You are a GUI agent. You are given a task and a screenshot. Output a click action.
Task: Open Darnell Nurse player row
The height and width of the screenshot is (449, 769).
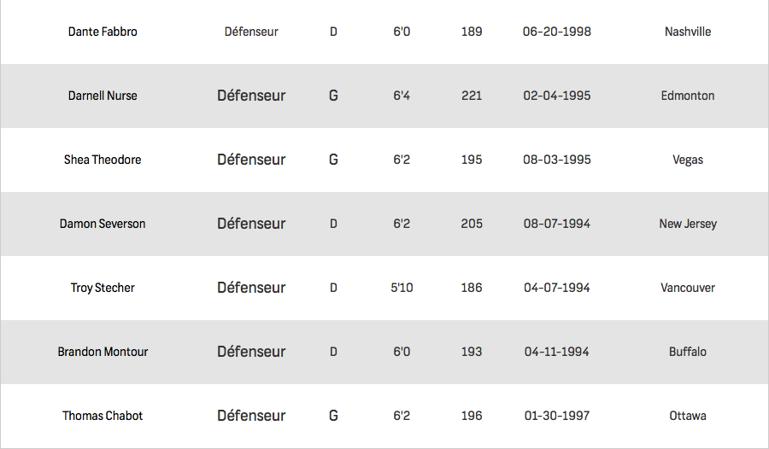pos(384,96)
